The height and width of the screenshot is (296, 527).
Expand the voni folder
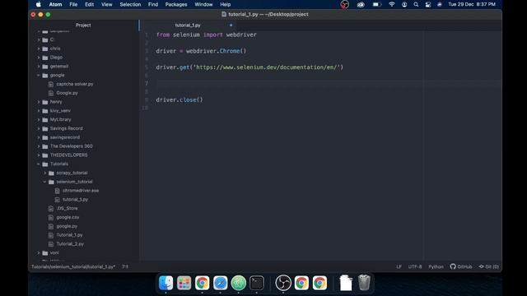(39, 252)
